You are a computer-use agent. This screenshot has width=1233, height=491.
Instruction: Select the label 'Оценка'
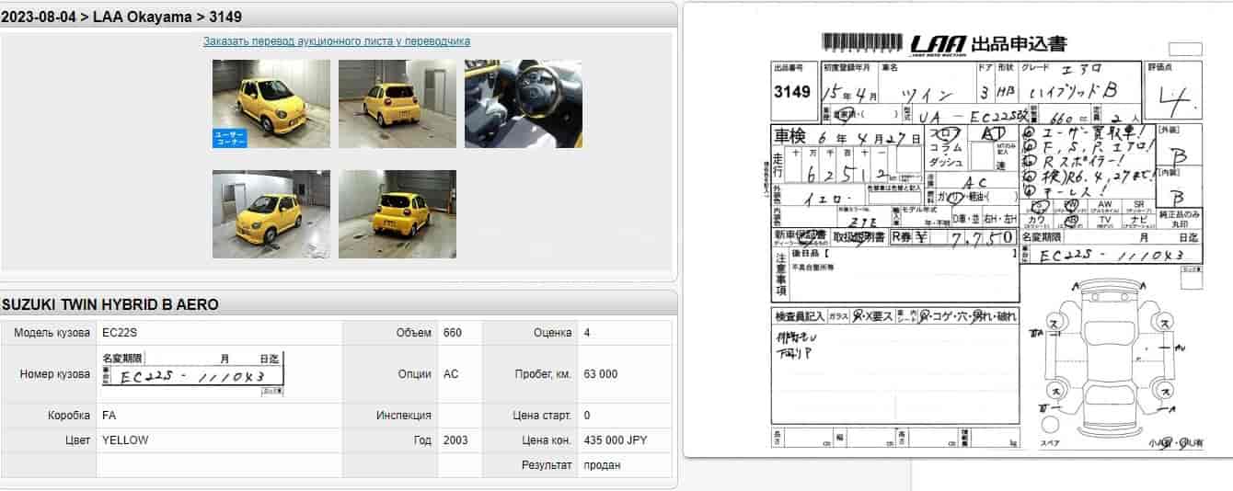click(x=552, y=333)
